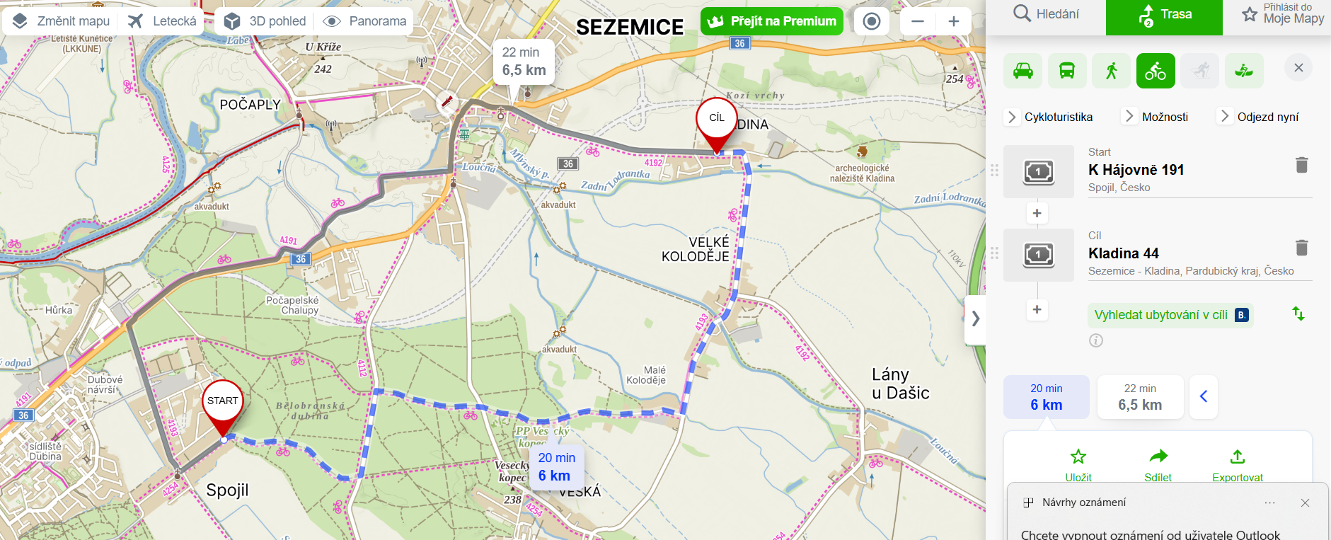Select the car transport mode icon
1331x540 pixels.
(x=1022, y=71)
